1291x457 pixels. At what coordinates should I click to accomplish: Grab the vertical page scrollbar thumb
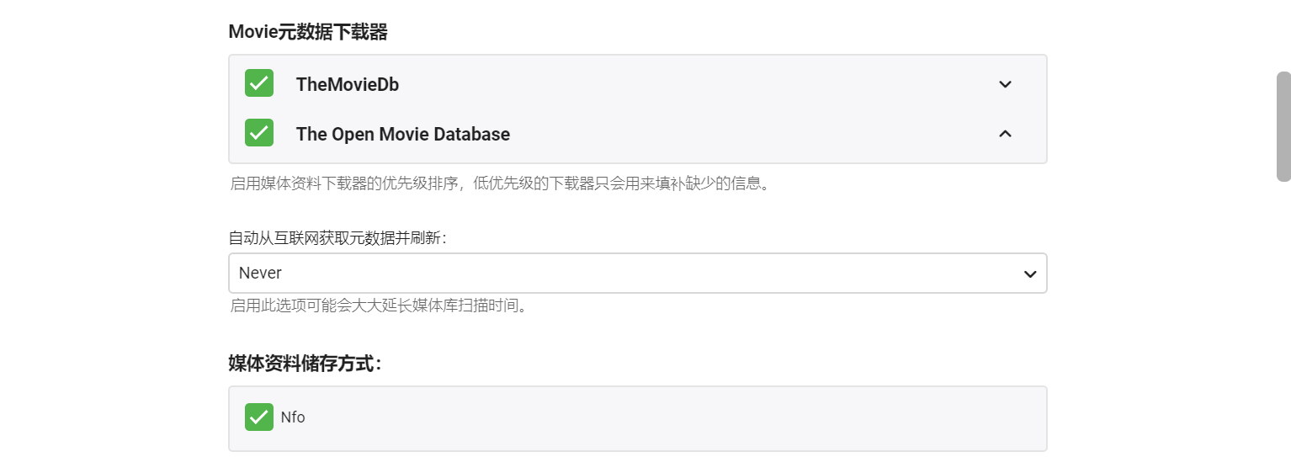(1283, 126)
